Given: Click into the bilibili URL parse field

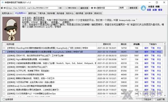Looking at the screenshot, I should point(32,8).
